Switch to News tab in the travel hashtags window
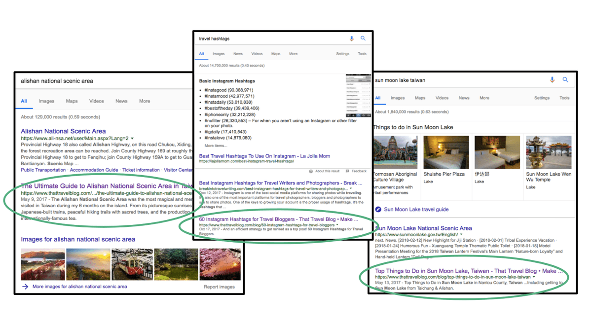This screenshot has width=592, height=329. (x=238, y=54)
